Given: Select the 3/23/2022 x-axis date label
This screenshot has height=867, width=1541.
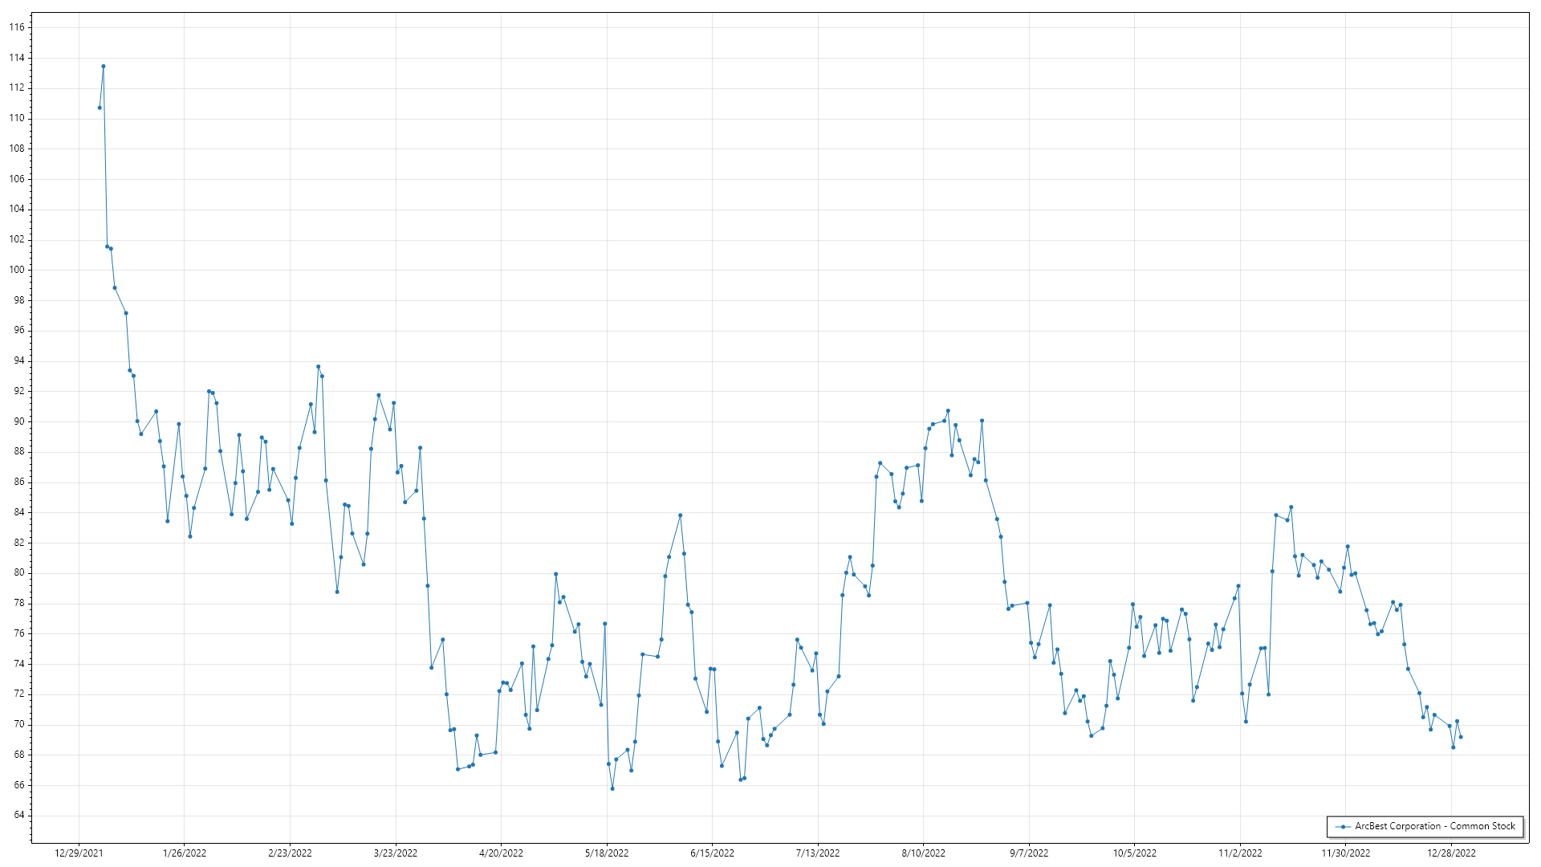Looking at the screenshot, I should coord(396,853).
